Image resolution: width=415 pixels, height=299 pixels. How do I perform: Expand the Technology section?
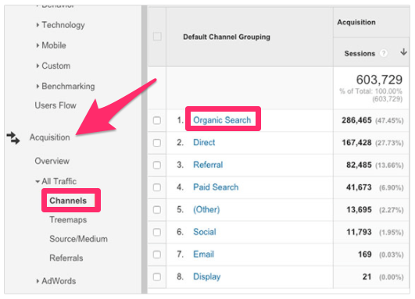tap(61, 25)
